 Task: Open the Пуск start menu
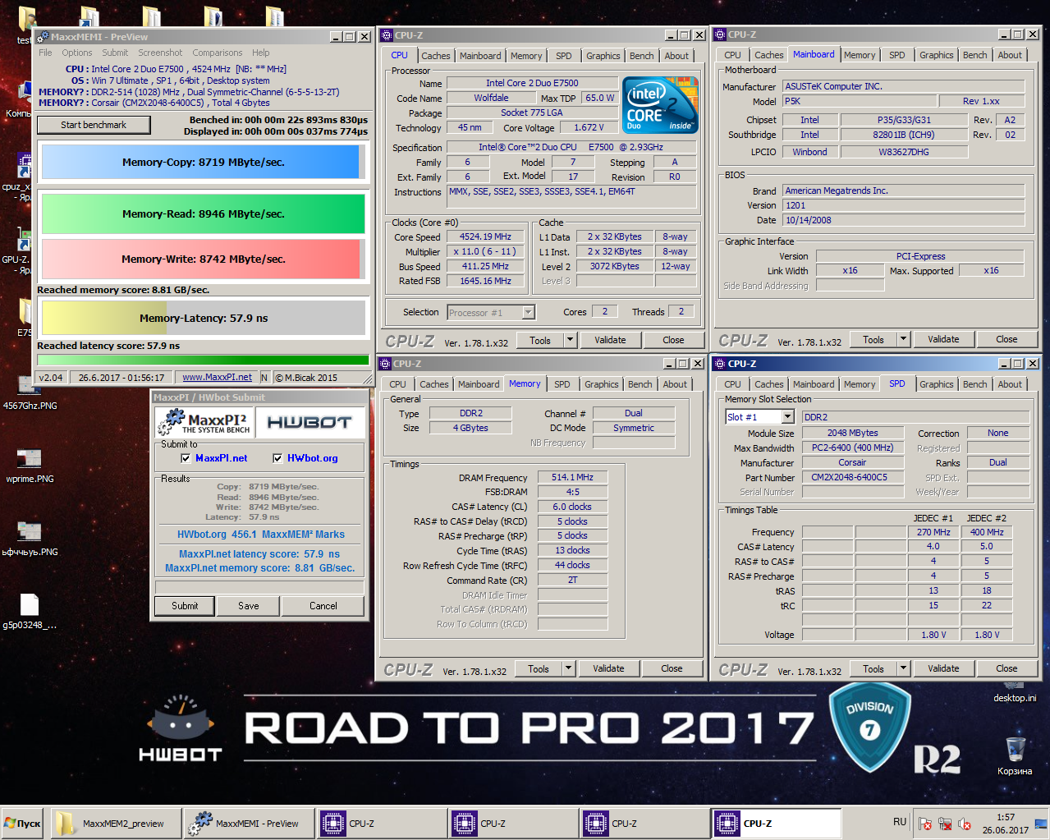(x=23, y=824)
